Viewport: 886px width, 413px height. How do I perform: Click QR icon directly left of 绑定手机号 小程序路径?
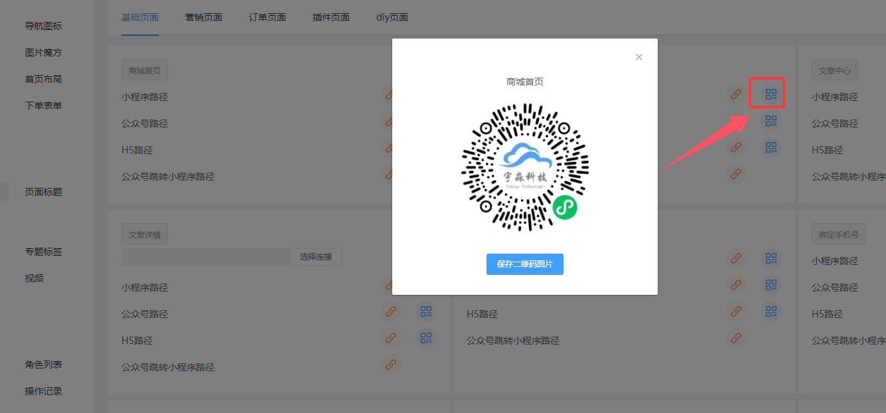(771, 258)
